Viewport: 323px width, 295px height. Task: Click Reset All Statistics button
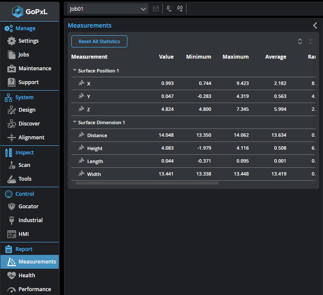click(99, 41)
